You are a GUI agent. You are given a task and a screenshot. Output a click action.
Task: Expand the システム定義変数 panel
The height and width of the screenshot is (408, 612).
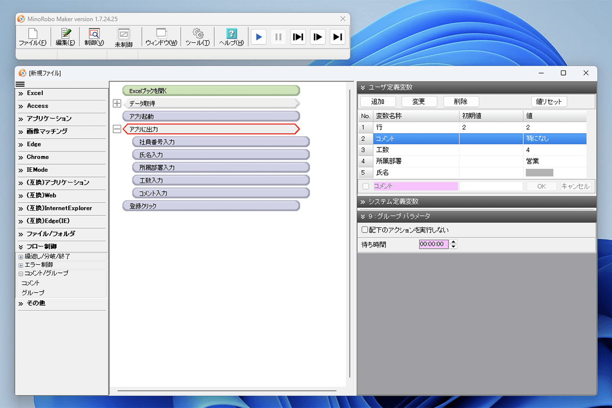coord(363,202)
